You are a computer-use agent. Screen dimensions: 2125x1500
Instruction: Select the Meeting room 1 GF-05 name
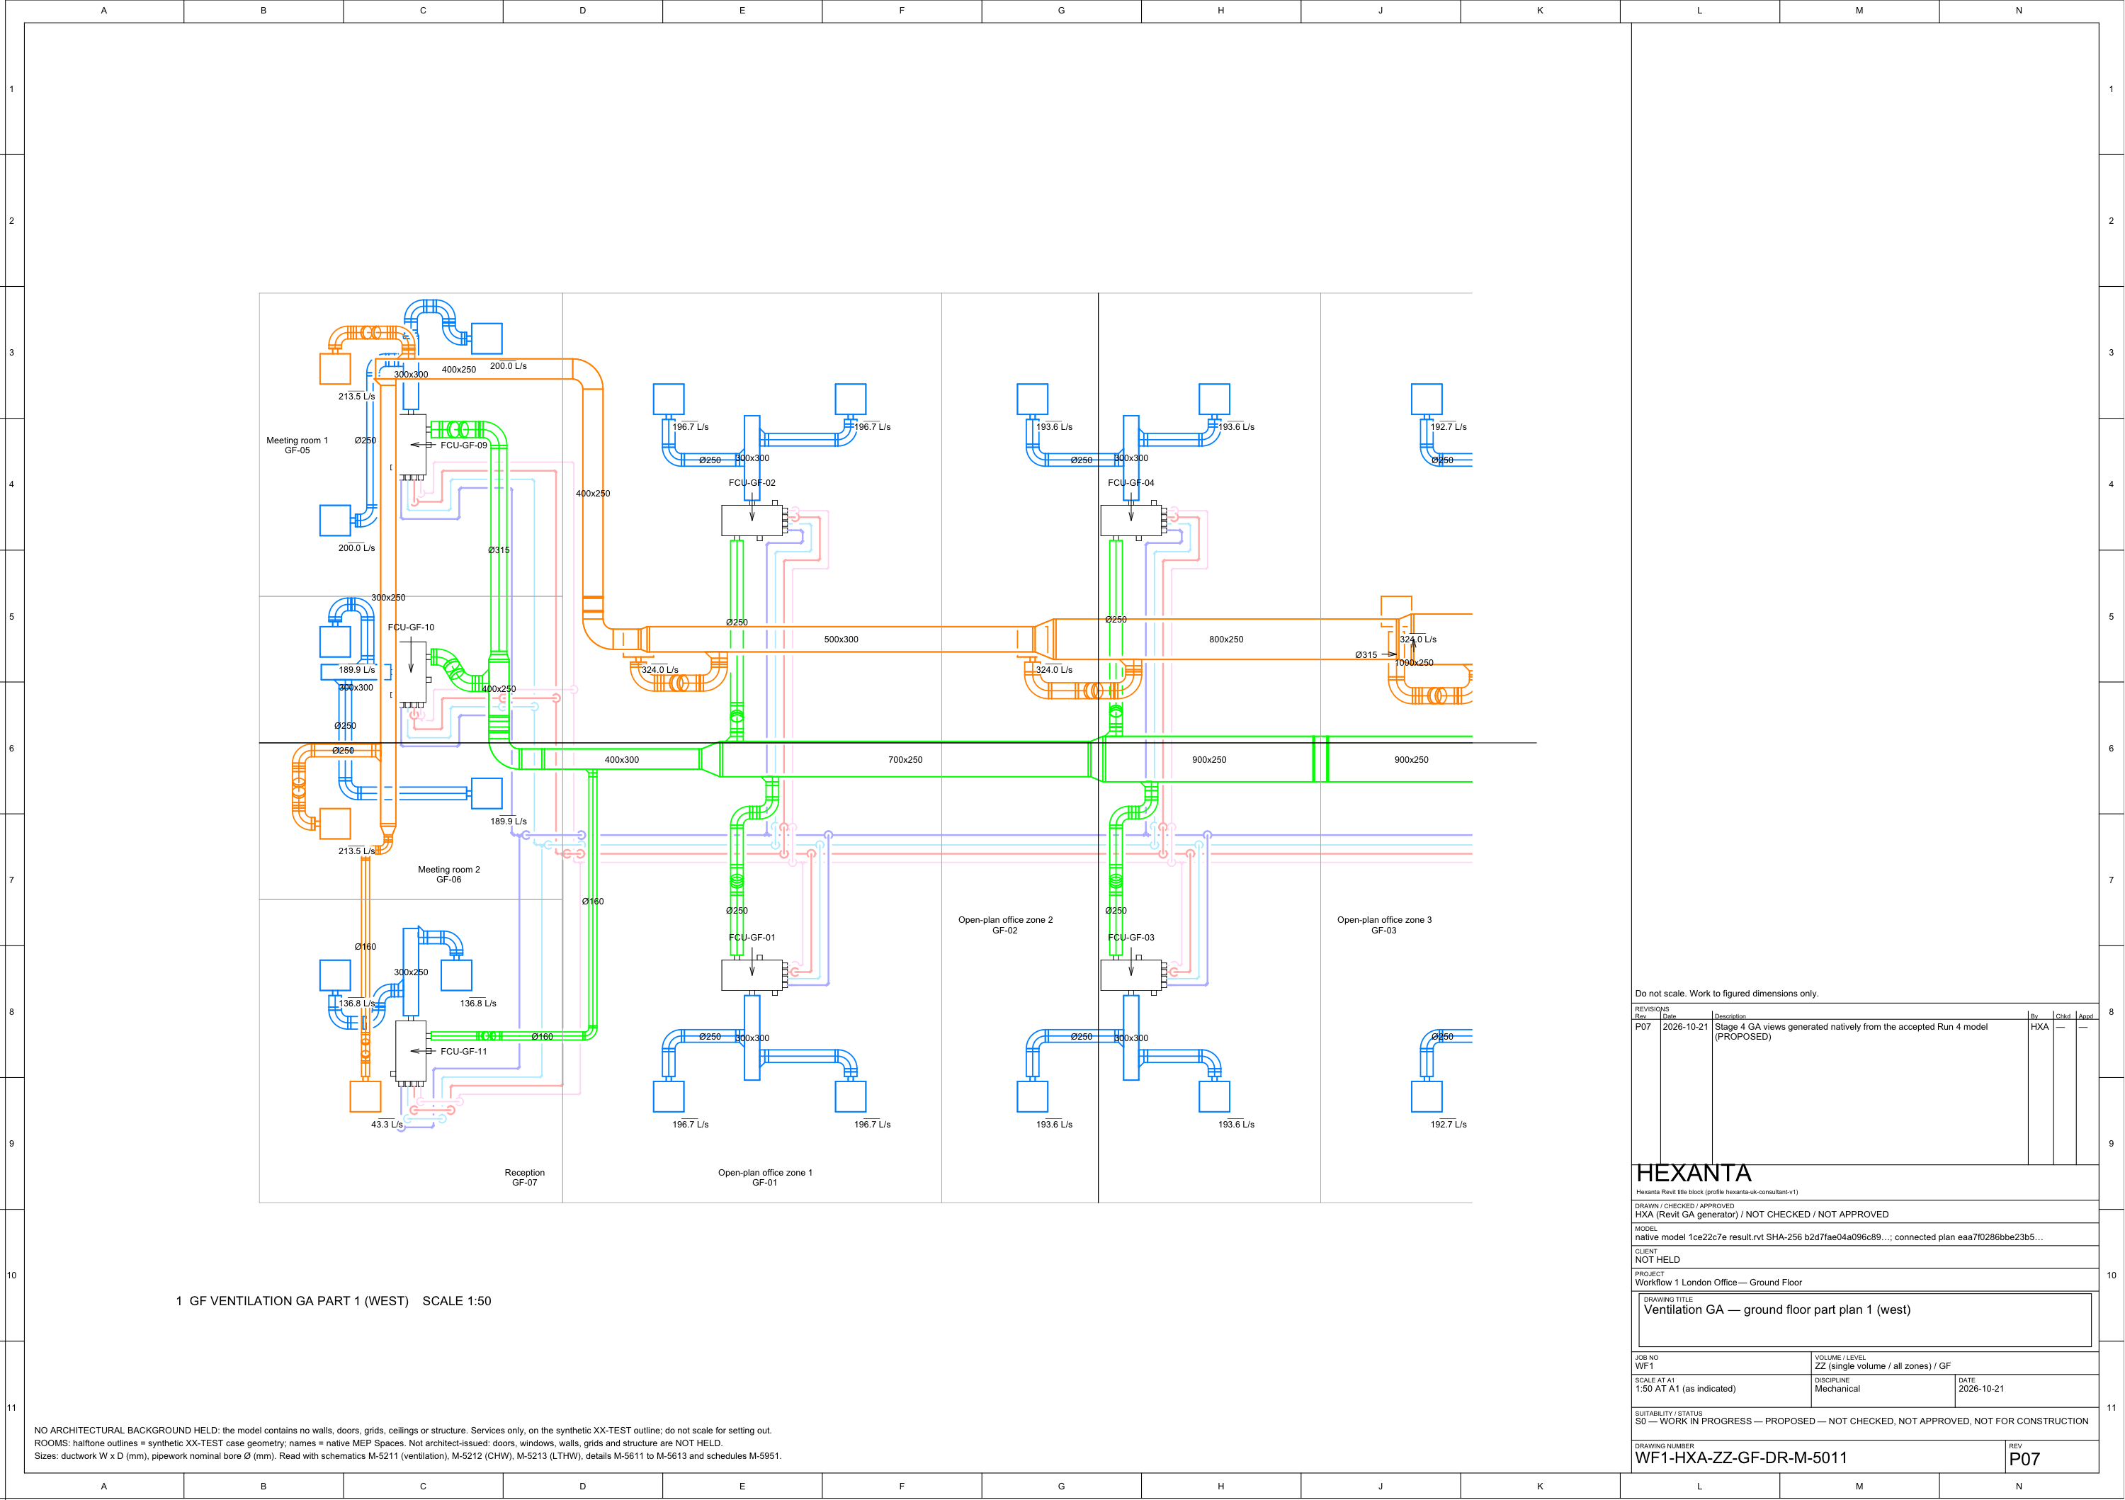[297, 445]
